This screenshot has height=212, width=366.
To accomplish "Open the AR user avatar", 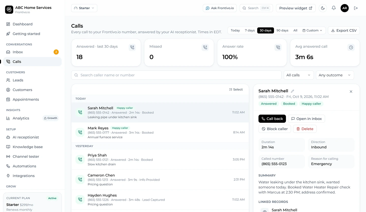I will click(345, 8).
